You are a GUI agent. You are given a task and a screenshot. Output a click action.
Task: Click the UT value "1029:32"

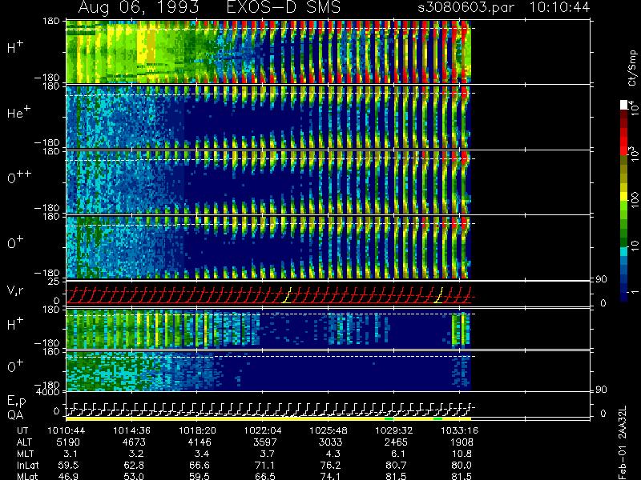pos(393,430)
